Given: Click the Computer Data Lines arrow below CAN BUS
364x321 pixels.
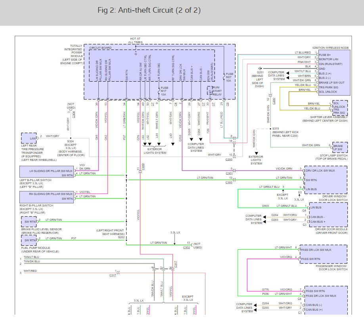Looking at the screenshot, I should pos(196,139).
